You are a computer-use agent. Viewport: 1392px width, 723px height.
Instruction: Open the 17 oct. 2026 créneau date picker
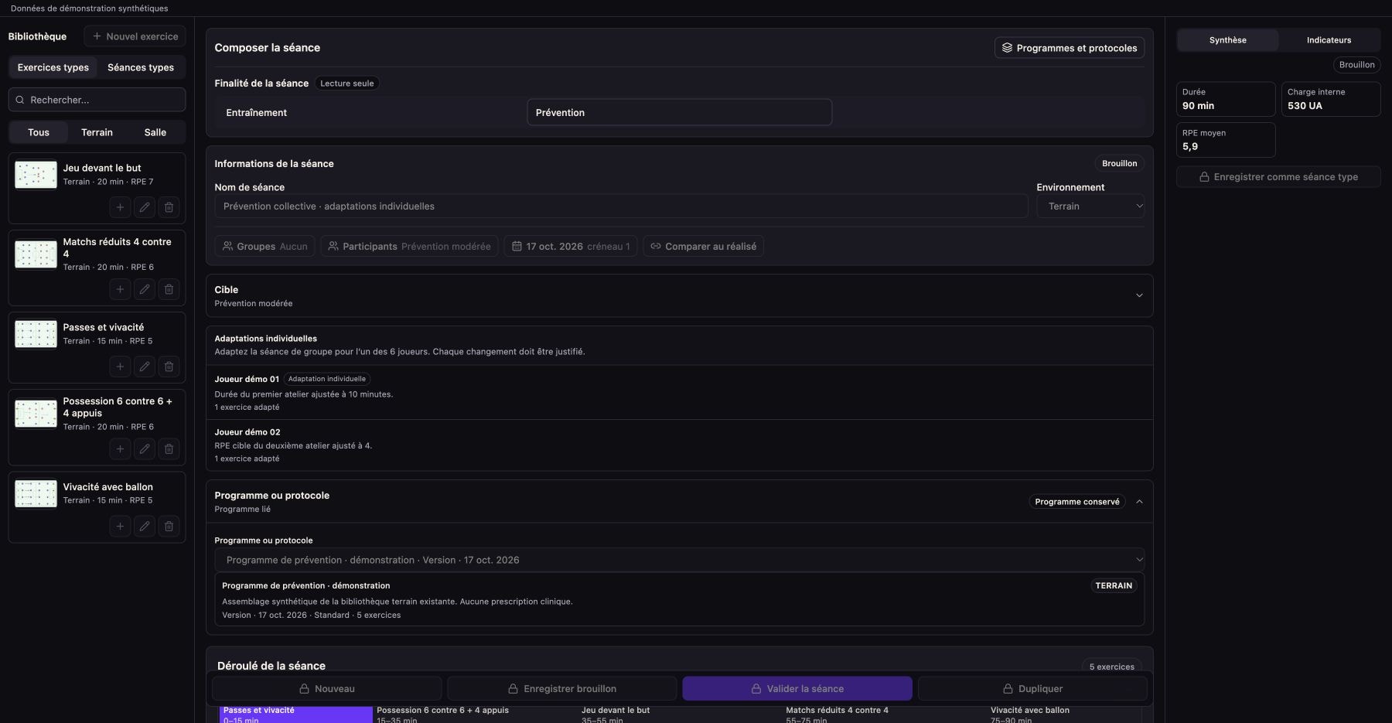pyautogui.click(x=571, y=247)
